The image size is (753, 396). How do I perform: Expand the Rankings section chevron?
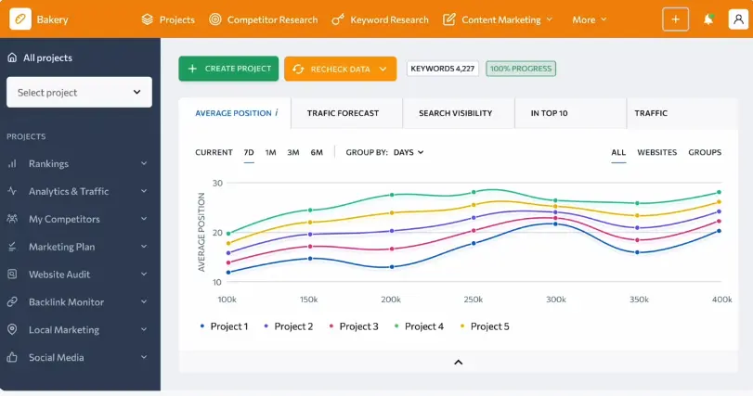pyautogui.click(x=144, y=163)
